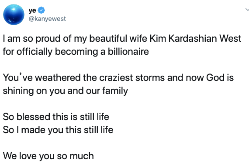Click the blue verified badge
The height and width of the screenshot is (164, 249).
(x=41, y=10)
